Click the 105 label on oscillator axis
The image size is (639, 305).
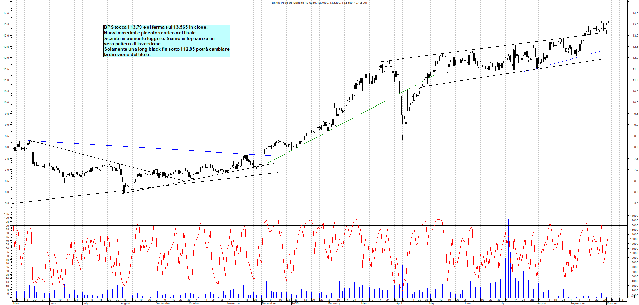pyautogui.click(x=6, y=214)
